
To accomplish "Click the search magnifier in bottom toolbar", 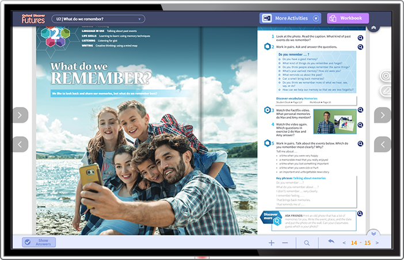I will point(307,243).
